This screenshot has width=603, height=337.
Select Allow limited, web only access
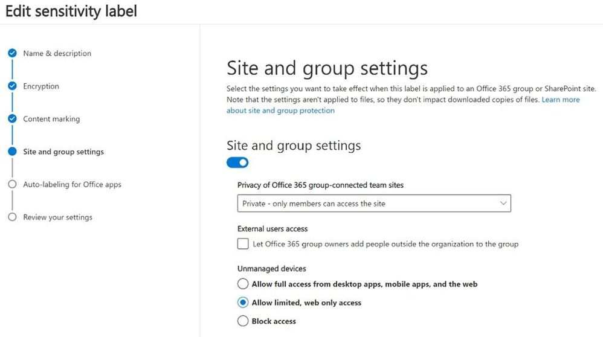tap(243, 303)
